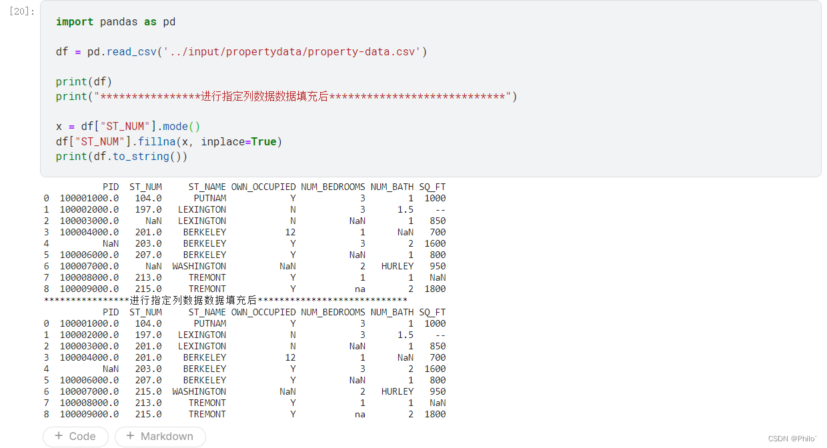Click the CSV file path string
827x448 pixels.
(x=291, y=52)
